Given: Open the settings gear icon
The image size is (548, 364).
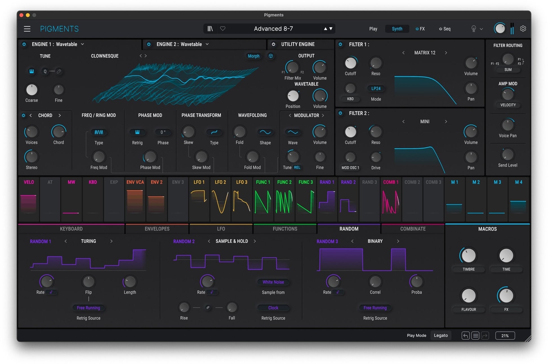Looking at the screenshot, I should tap(523, 29).
